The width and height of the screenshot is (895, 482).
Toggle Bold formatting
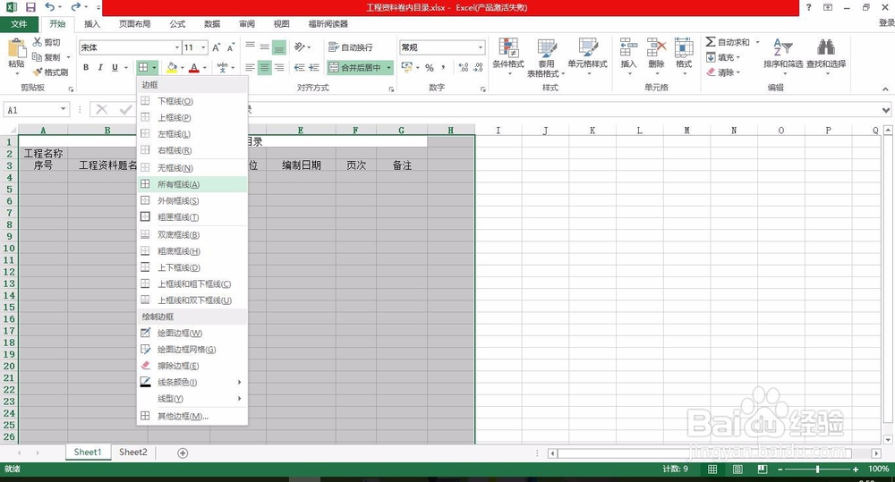[86, 67]
